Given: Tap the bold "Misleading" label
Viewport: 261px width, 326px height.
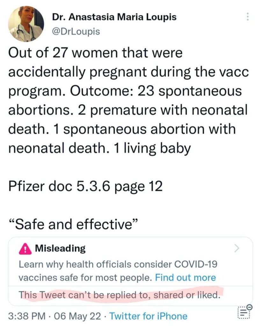Looking at the screenshot, I should pos(60,248).
